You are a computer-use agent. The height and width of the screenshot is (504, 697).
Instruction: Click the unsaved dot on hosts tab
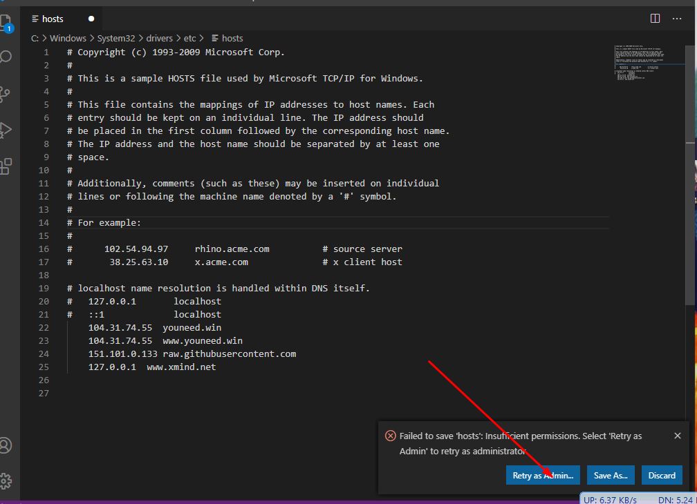(x=91, y=19)
